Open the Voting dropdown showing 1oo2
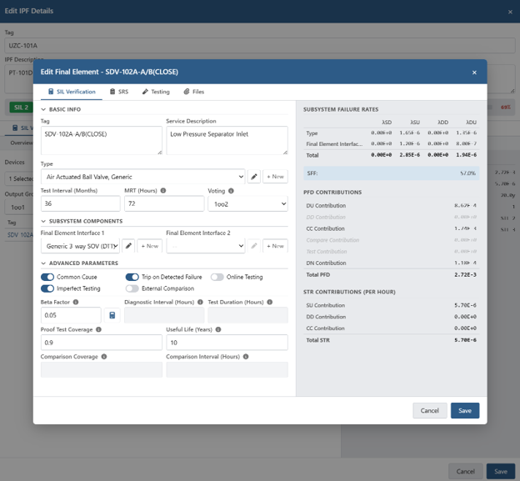520x481 pixels. click(247, 203)
